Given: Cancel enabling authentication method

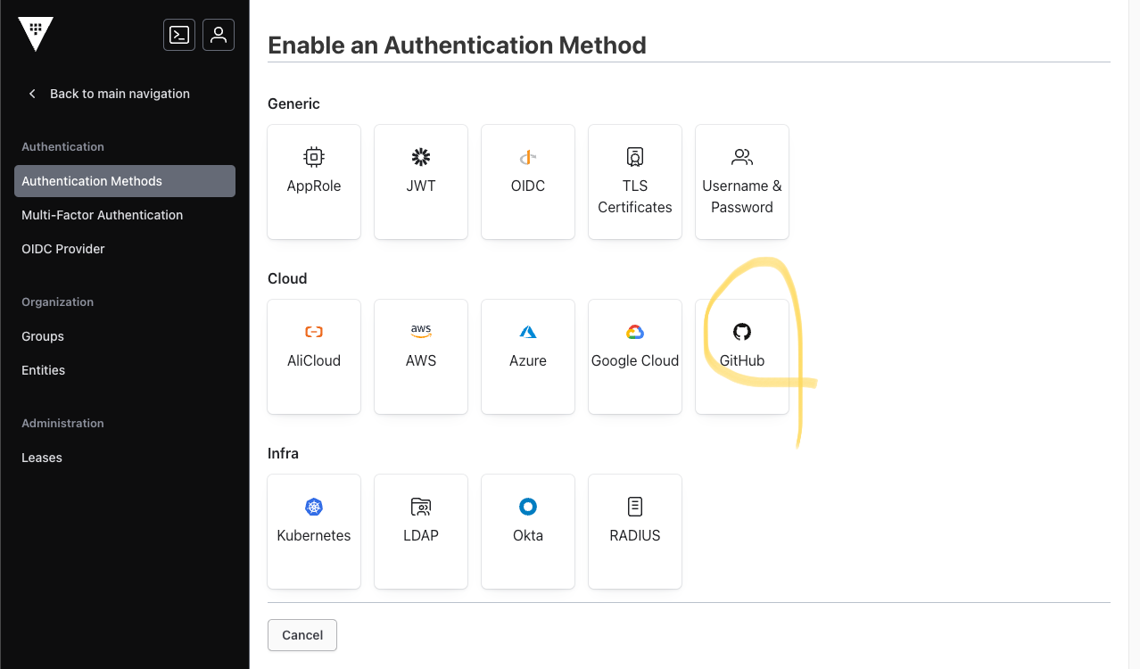Looking at the screenshot, I should coord(302,635).
